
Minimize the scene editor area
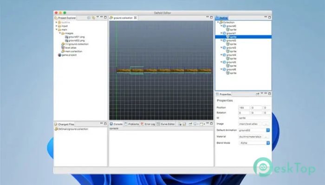[x=208, y=17]
